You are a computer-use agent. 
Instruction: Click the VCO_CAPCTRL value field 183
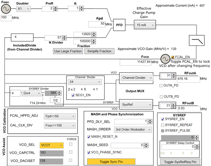coord(52,153)
